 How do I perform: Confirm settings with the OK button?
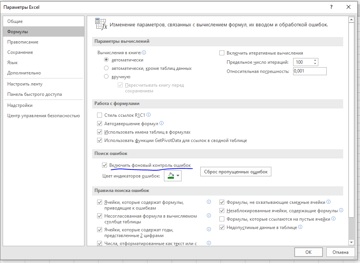308,252
